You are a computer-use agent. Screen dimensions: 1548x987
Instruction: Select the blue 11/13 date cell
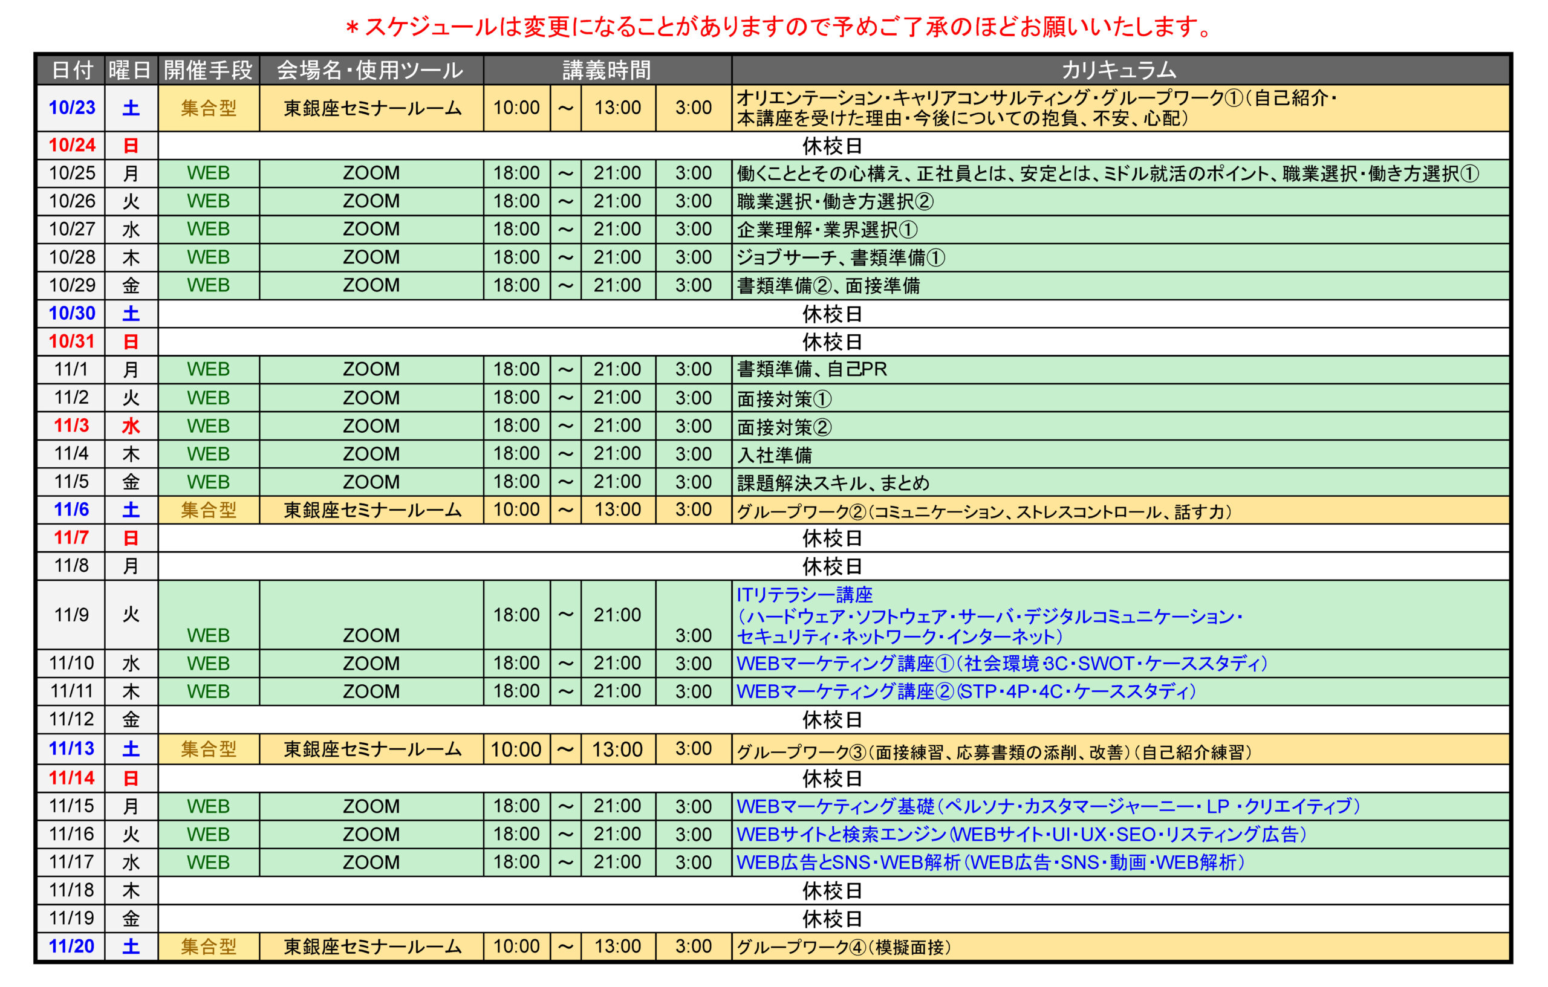[x=71, y=749]
